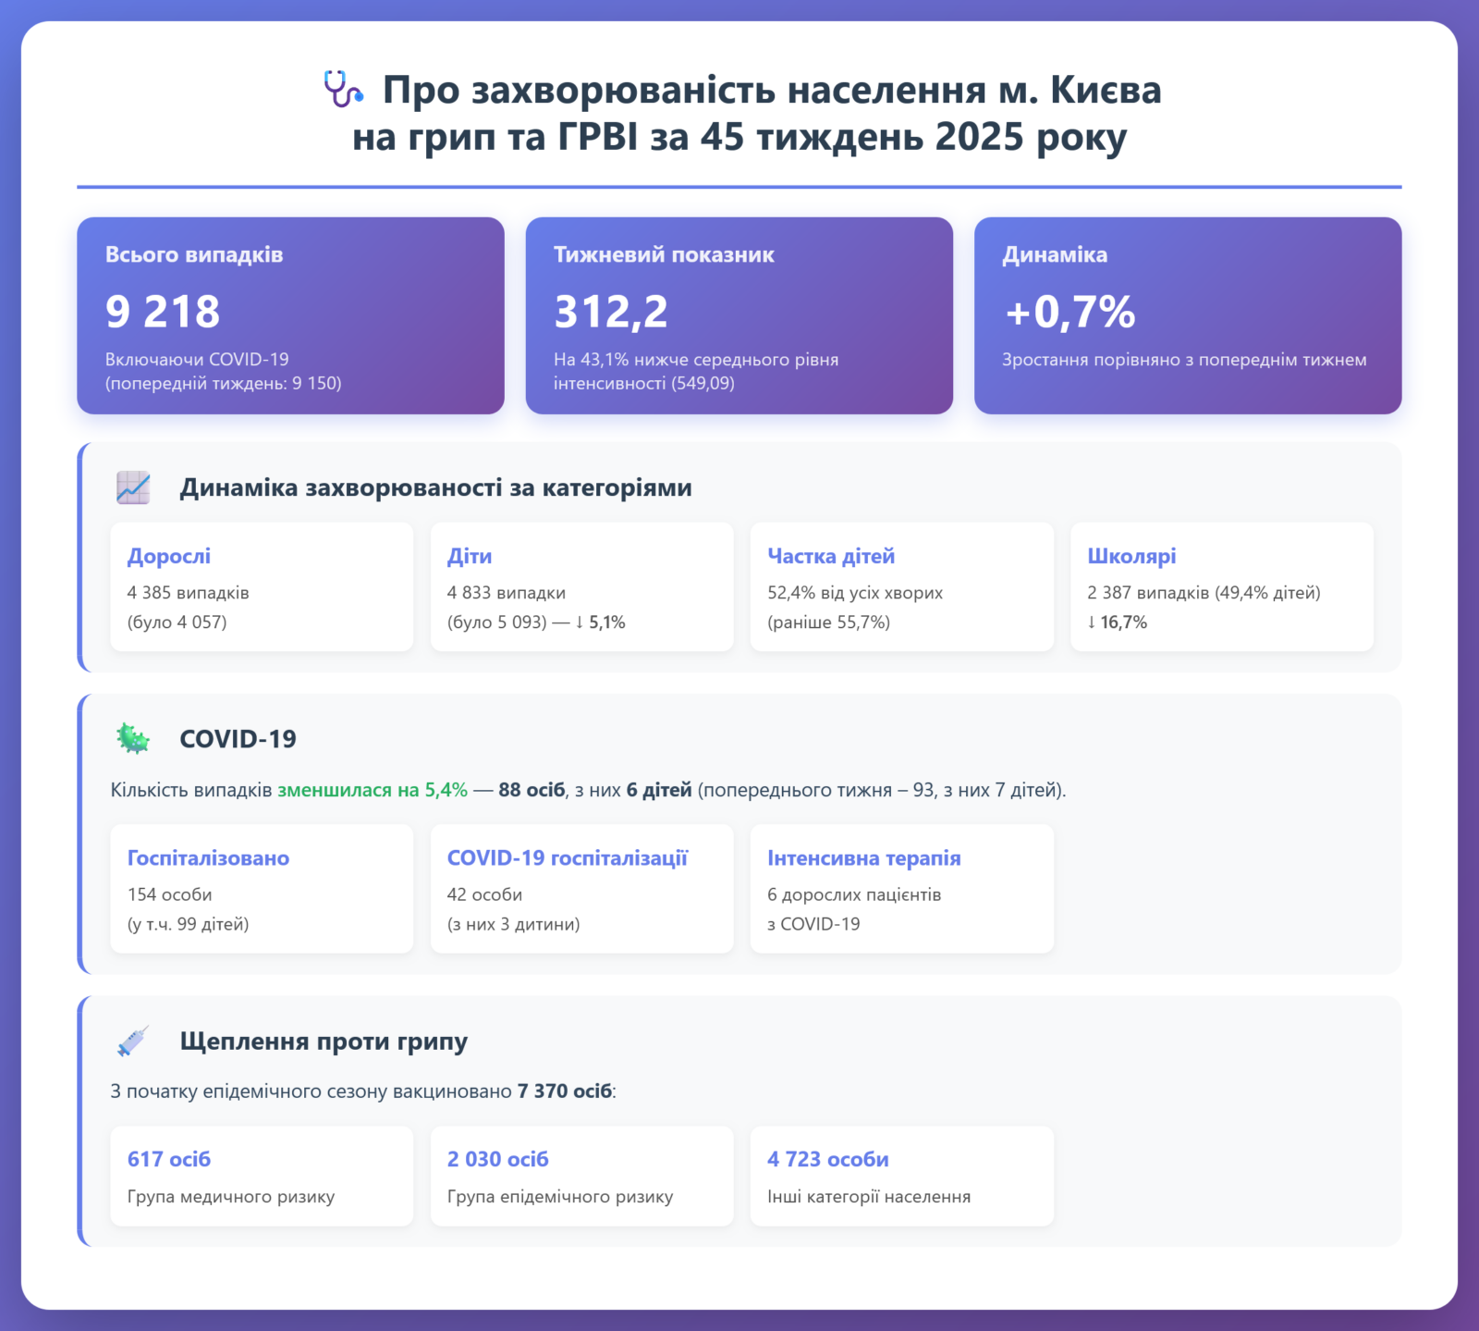Select the "Всього випадків" 9 218 card
The image size is (1479, 1331).
click(290, 315)
